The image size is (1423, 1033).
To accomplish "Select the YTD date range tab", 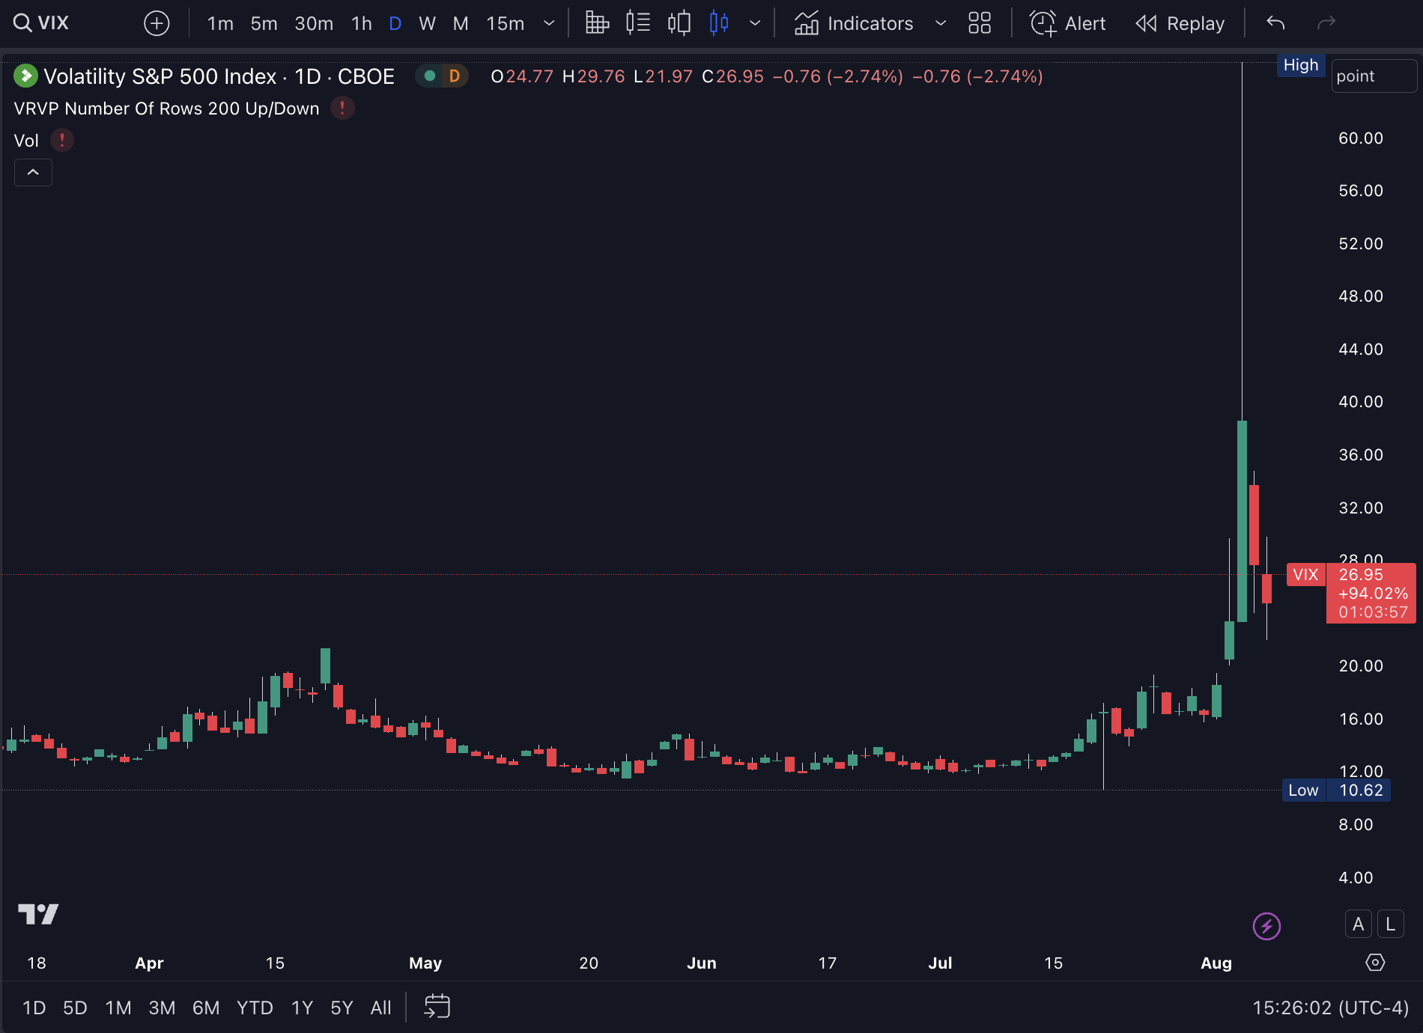I will pyautogui.click(x=255, y=1008).
